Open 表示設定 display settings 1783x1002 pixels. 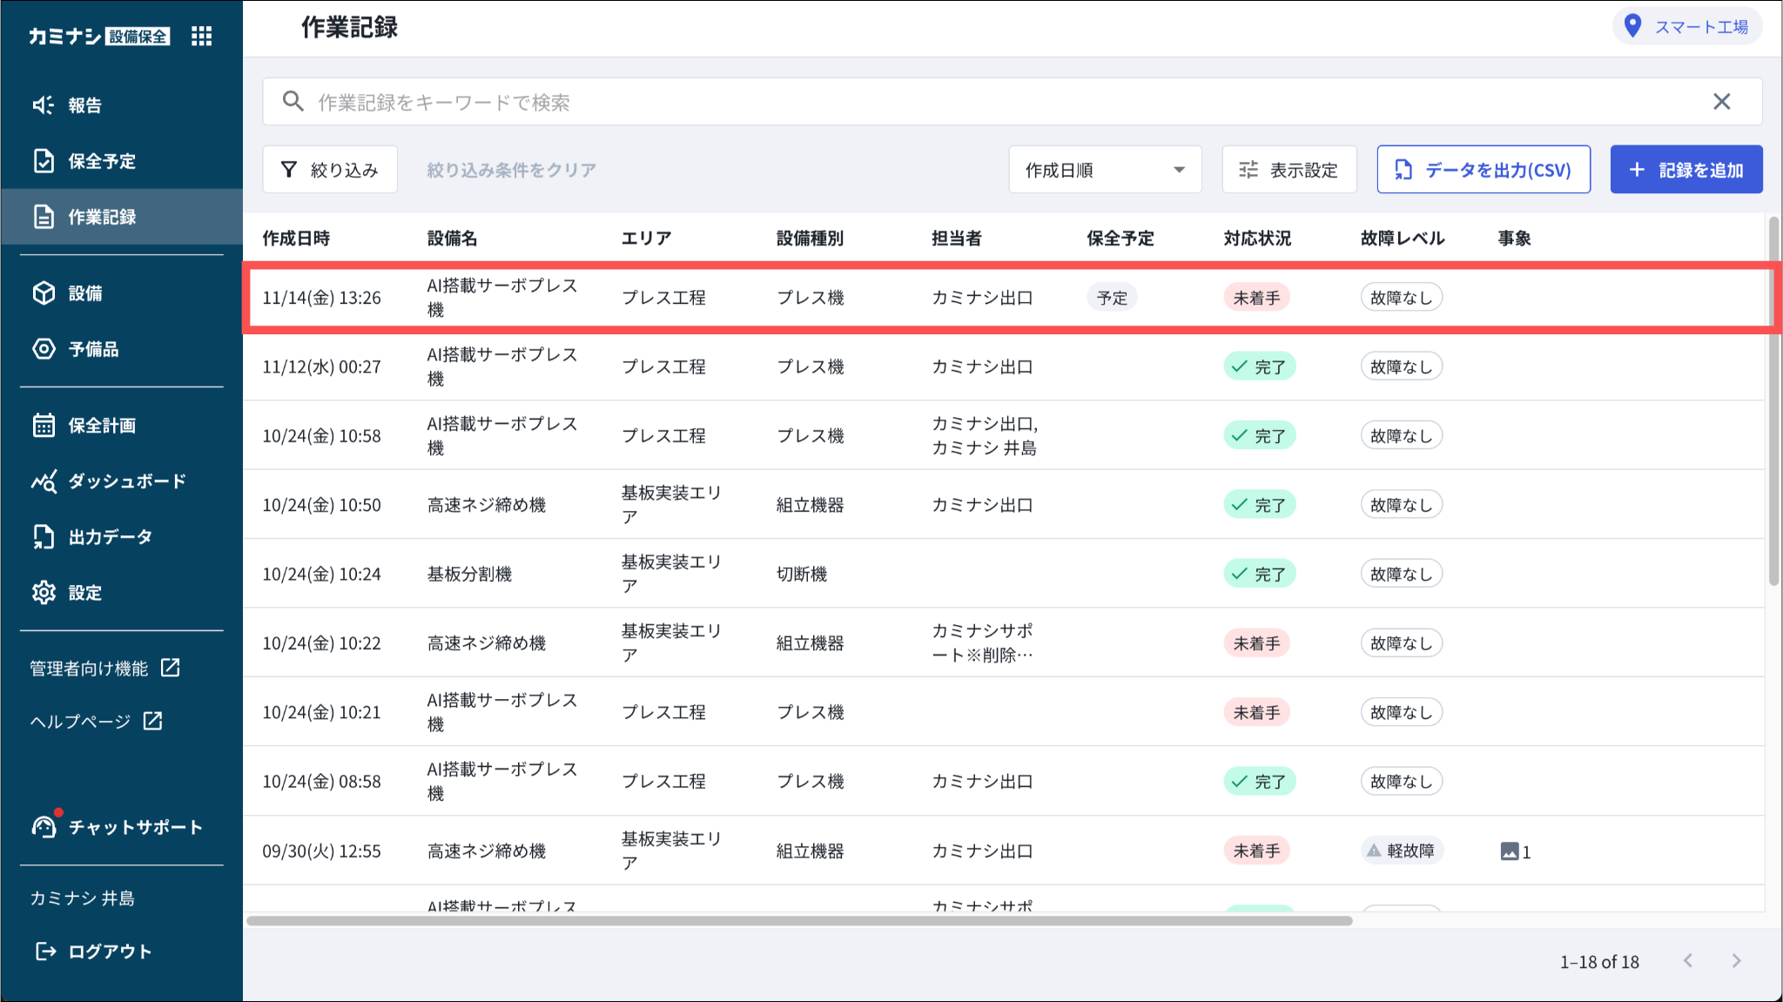tap(1288, 170)
